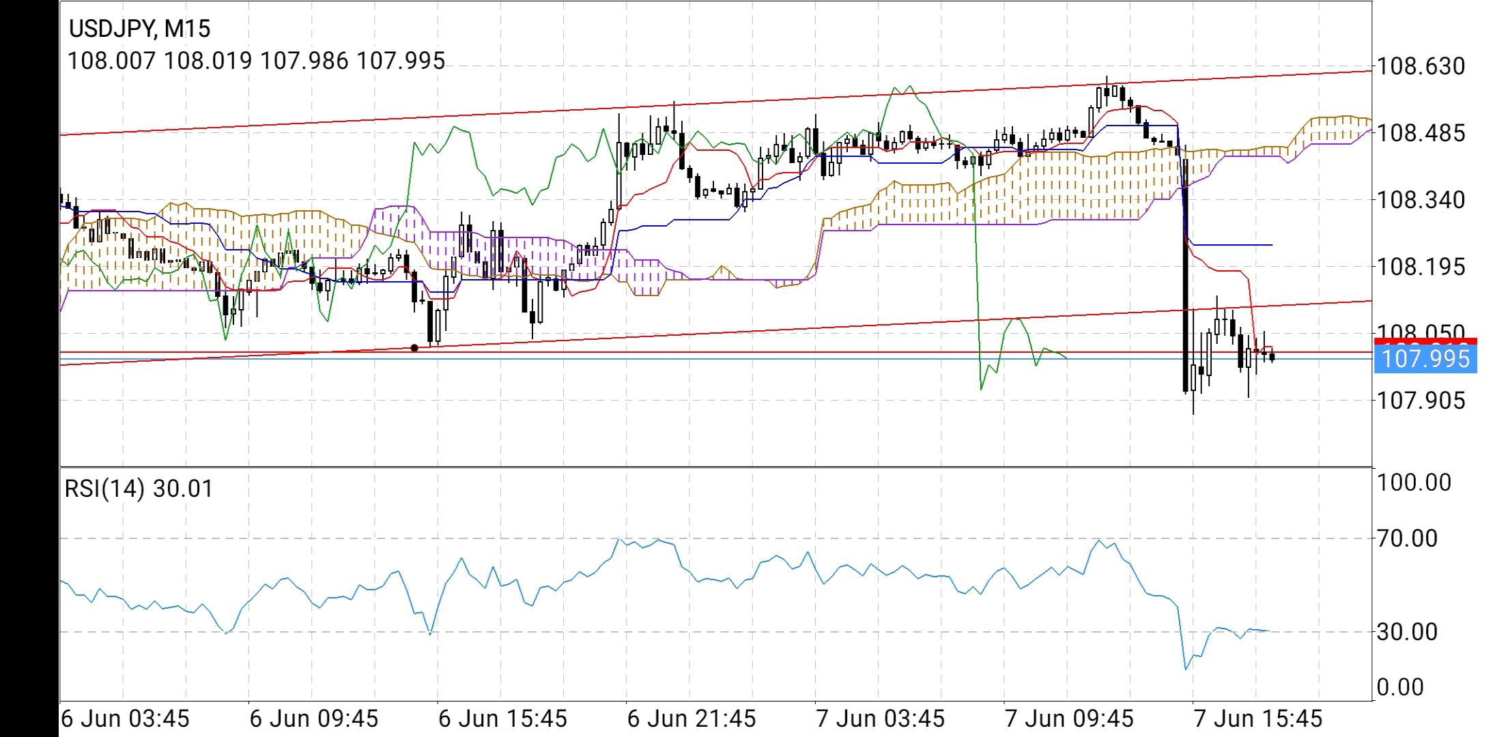The height and width of the screenshot is (737, 1495).
Task: Click the 108.630 price axis label
Action: [1421, 66]
